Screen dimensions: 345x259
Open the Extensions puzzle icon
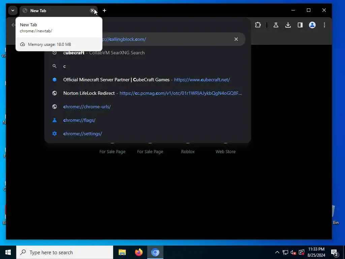(x=258, y=25)
